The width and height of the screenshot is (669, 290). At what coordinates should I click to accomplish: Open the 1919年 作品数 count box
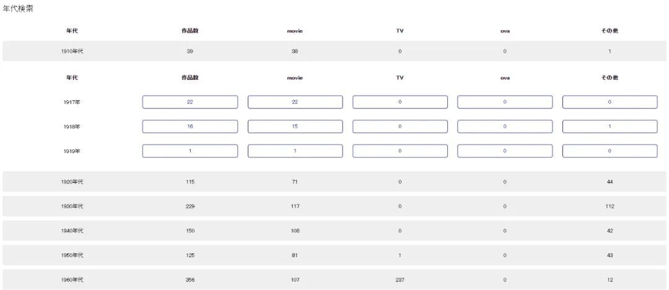point(190,151)
